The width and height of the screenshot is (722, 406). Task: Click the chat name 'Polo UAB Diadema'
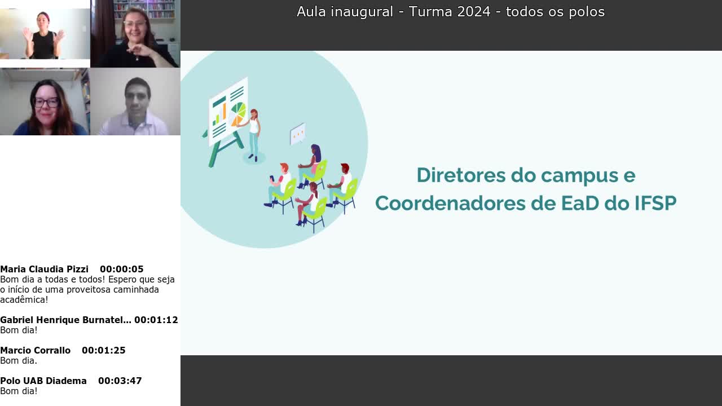pyautogui.click(x=43, y=381)
